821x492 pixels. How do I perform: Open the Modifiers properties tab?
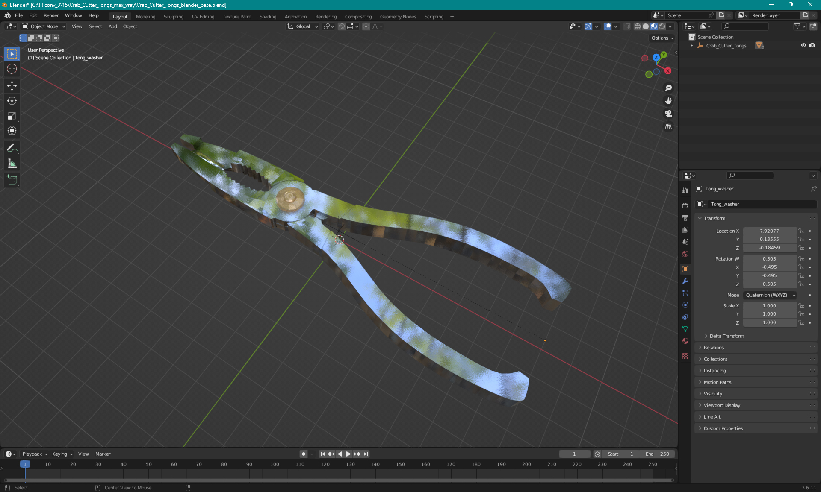coord(685,281)
